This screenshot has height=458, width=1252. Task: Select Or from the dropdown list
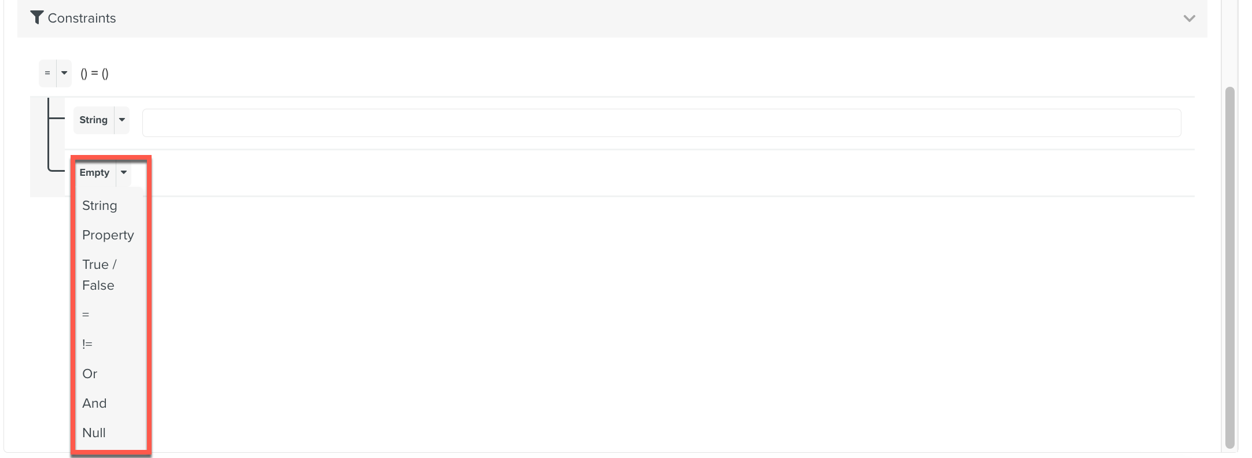point(90,374)
